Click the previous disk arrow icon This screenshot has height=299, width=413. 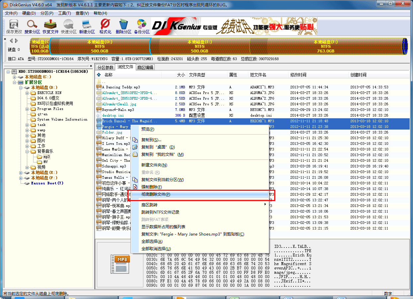point(11,41)
